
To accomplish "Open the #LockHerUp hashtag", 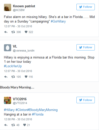I will click(13, 66).
